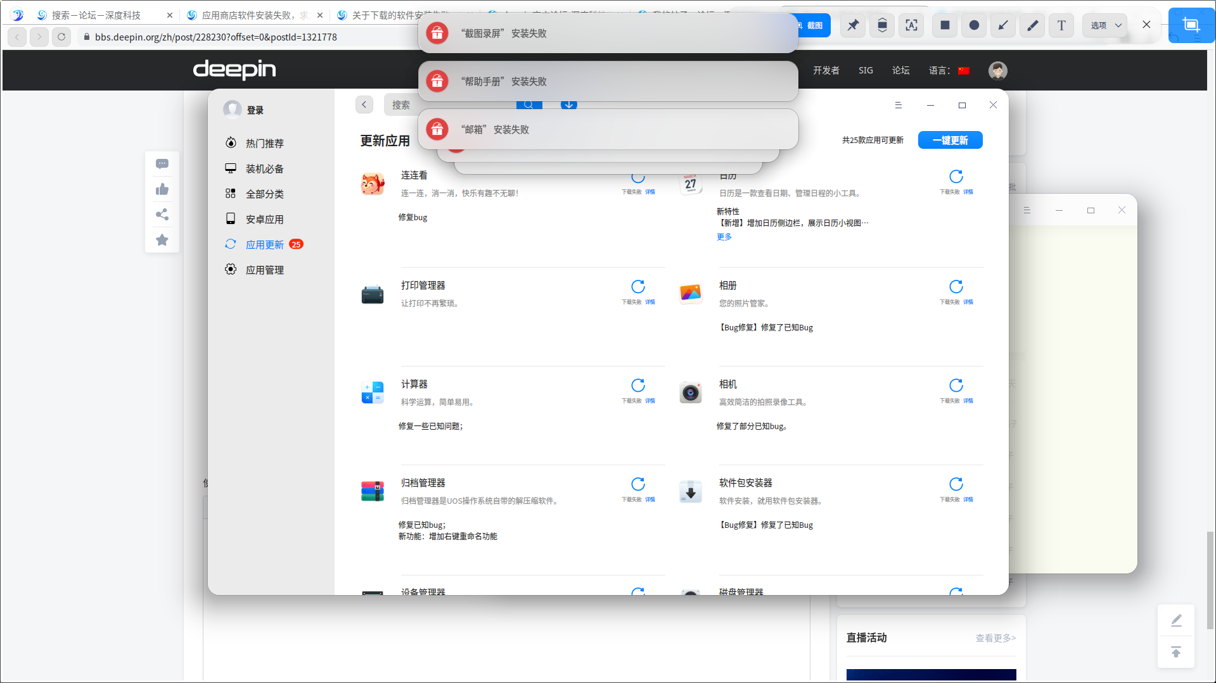Click the 归档管理器 app icon
This screenshot has width=1216, height=683.
(373, 492)
